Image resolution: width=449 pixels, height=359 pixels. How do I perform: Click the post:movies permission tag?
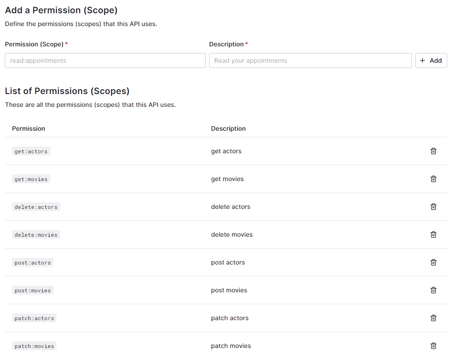(33, 291)
